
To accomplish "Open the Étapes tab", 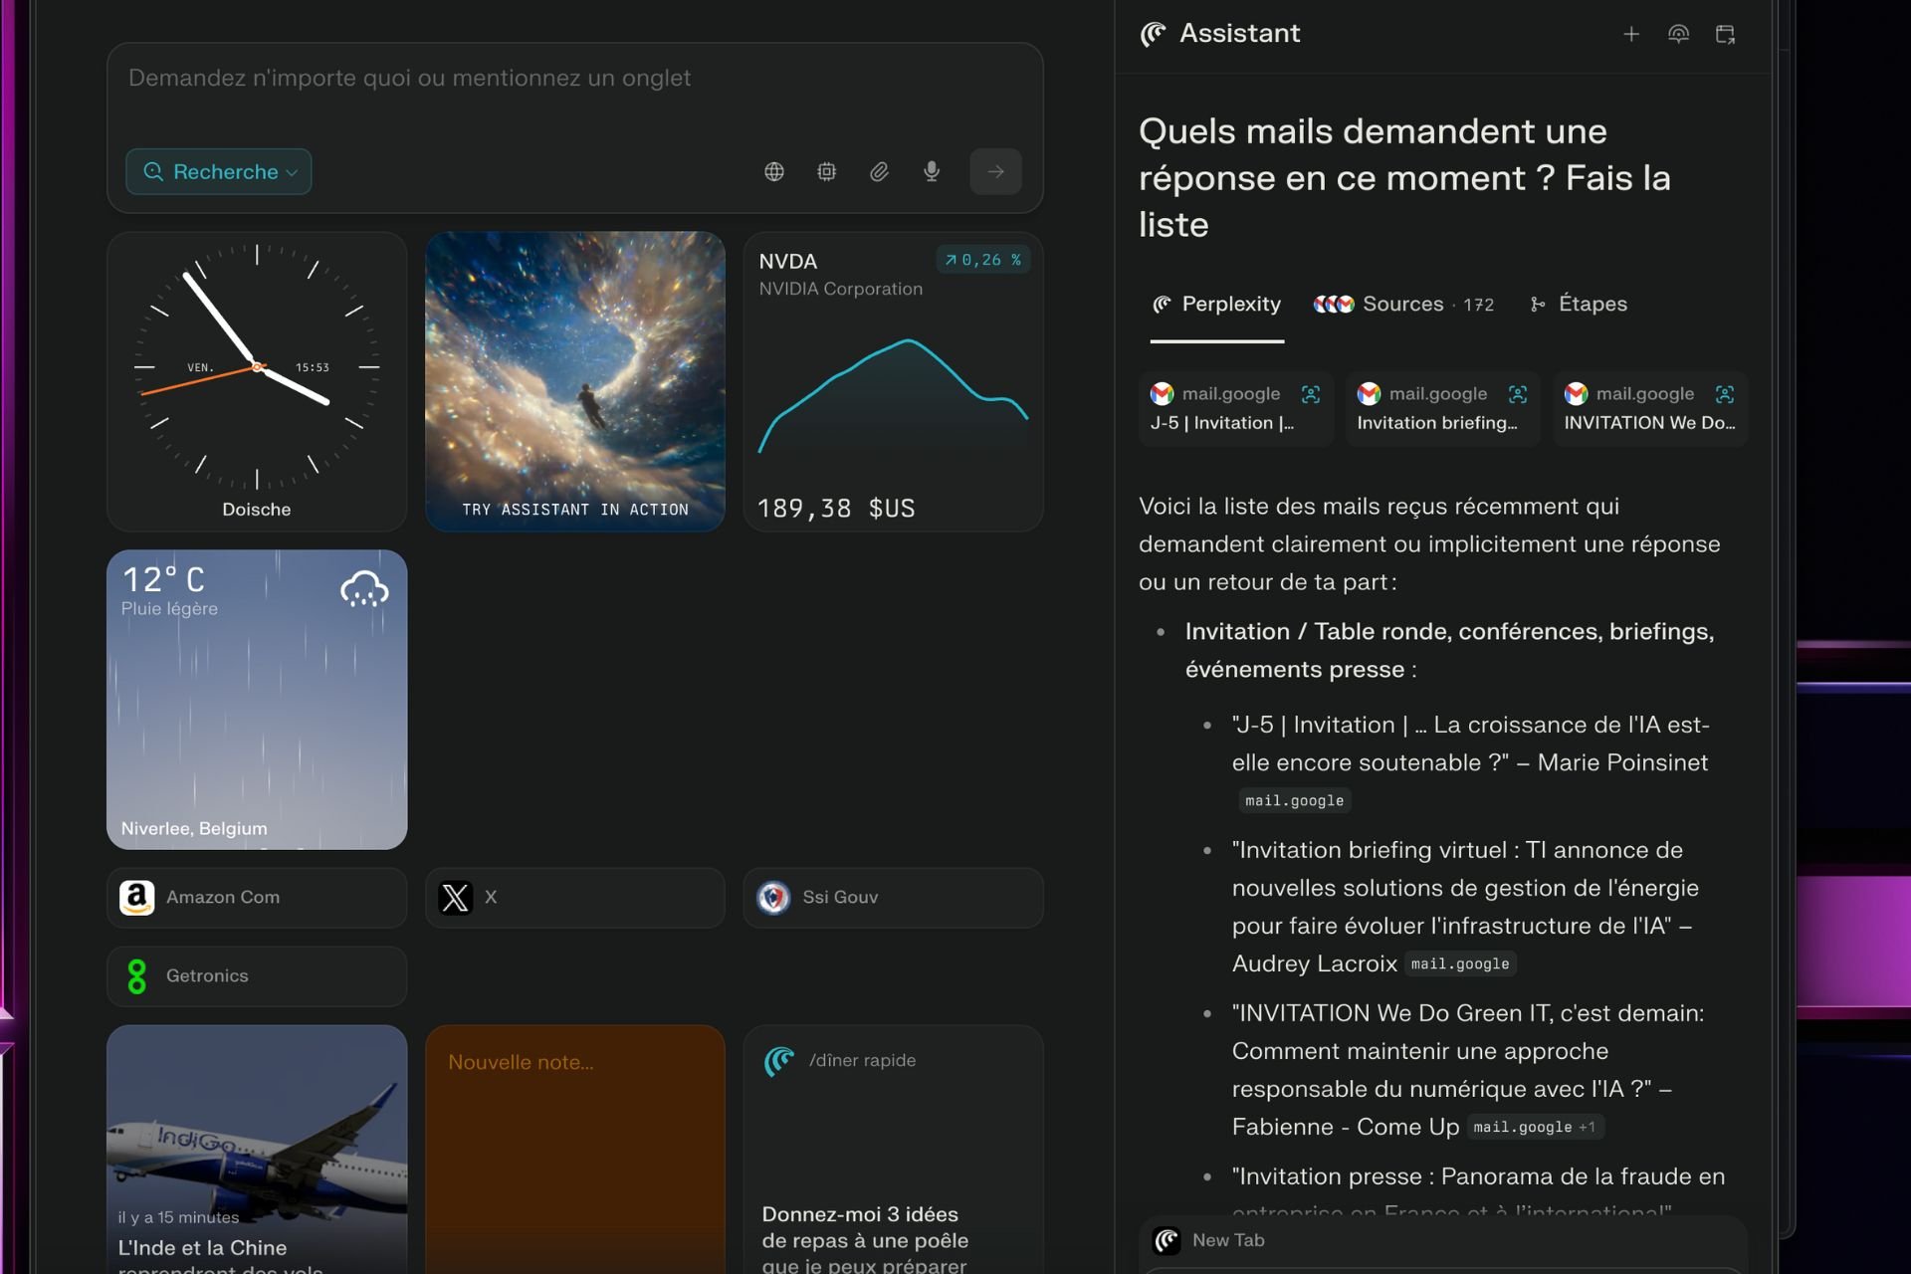I will [1579, 305].
